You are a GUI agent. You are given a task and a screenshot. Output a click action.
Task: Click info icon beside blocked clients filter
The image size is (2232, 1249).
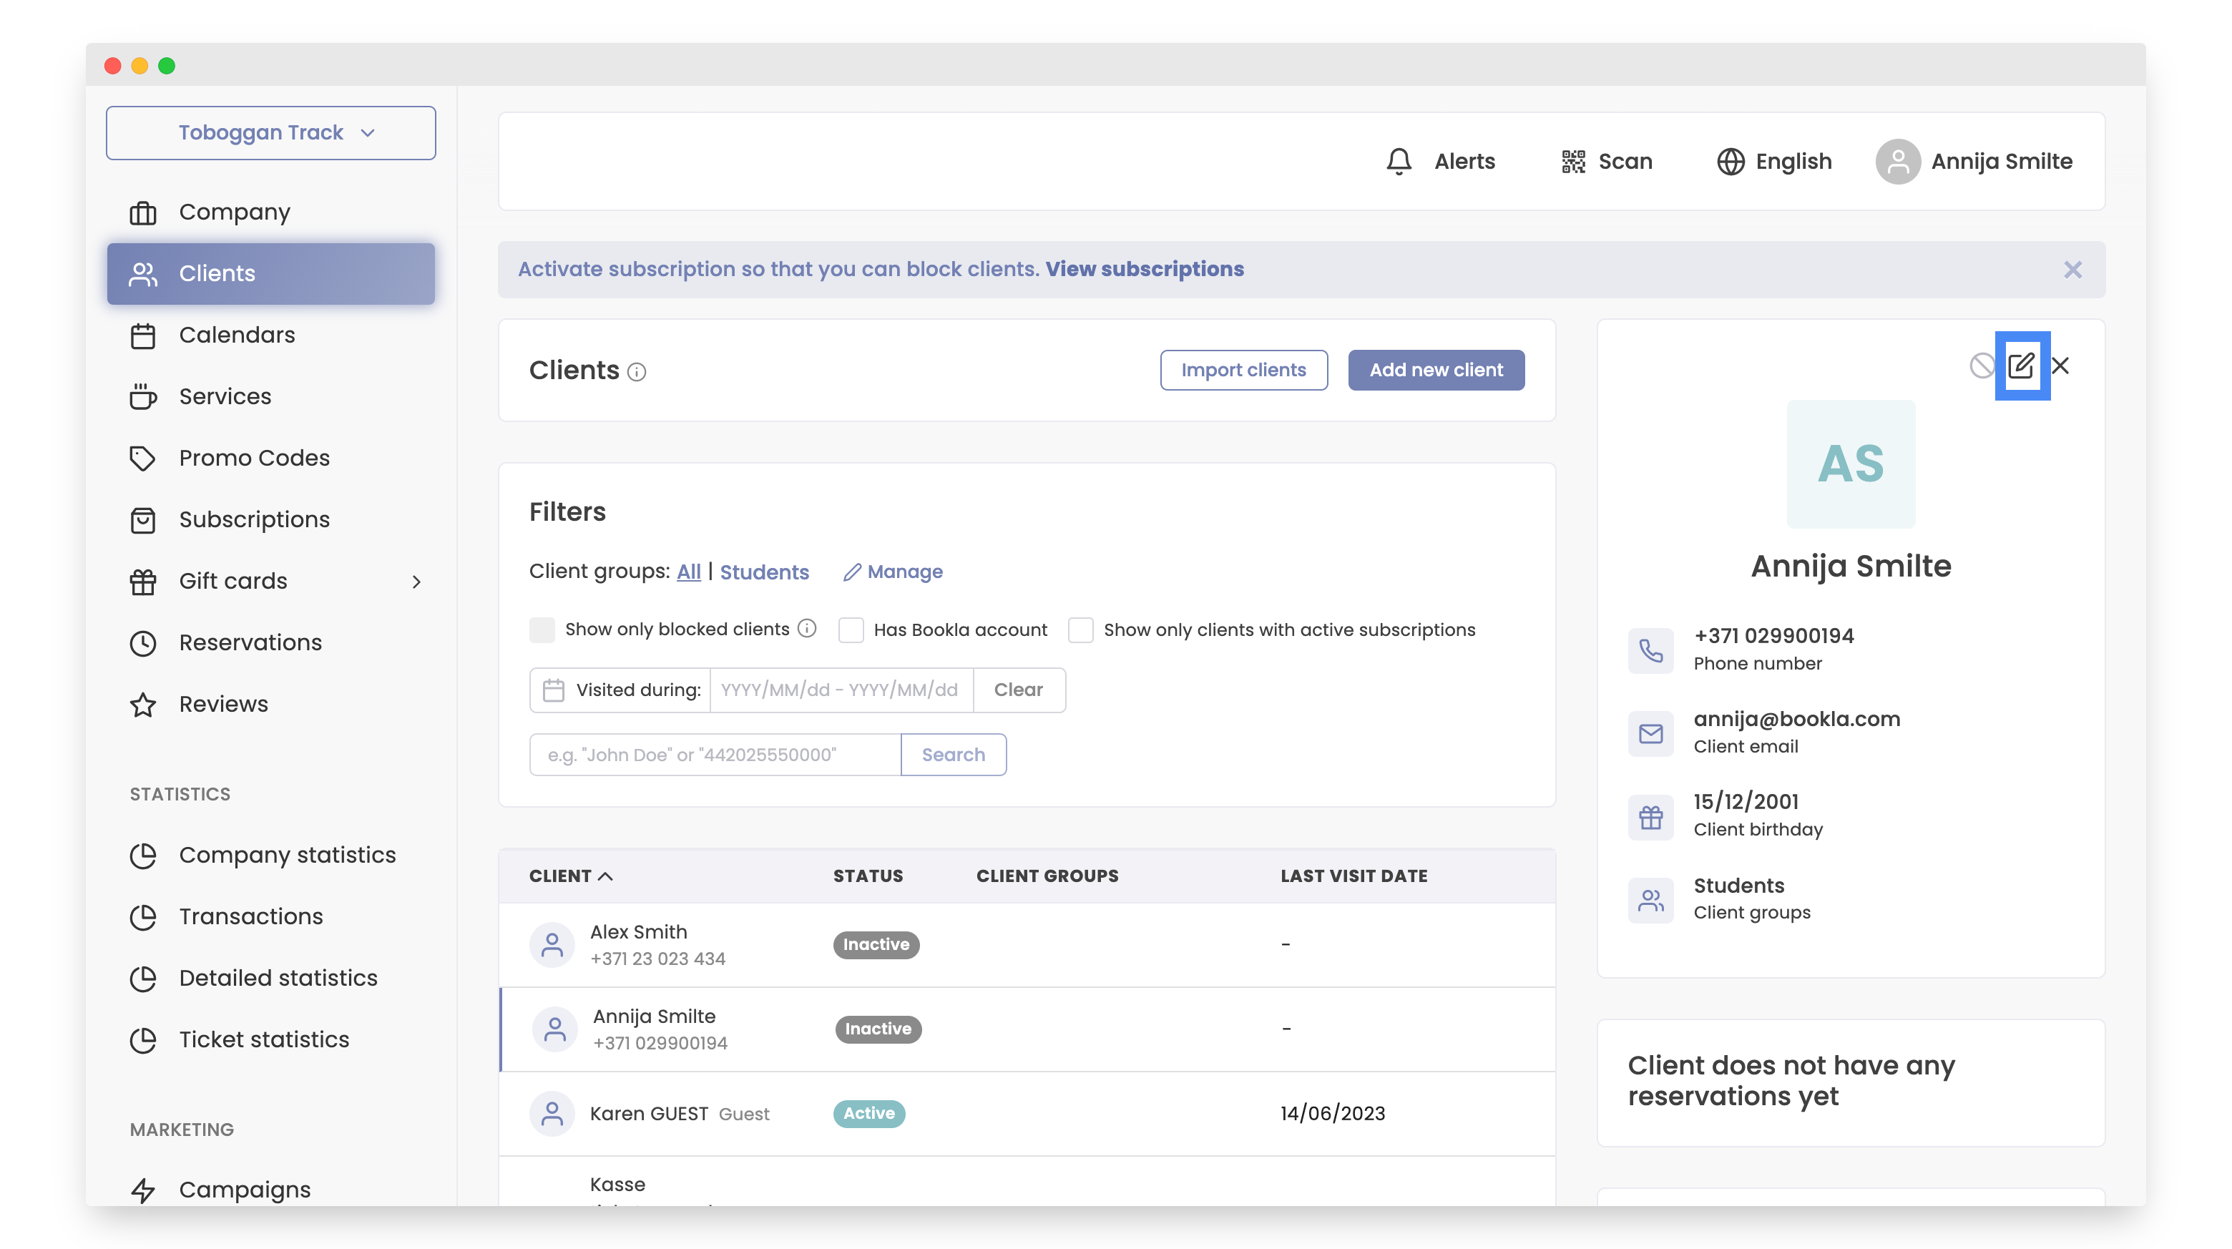click(807, 629)
